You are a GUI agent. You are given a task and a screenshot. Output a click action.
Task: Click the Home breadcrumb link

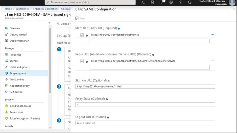[x=8, y=9]
